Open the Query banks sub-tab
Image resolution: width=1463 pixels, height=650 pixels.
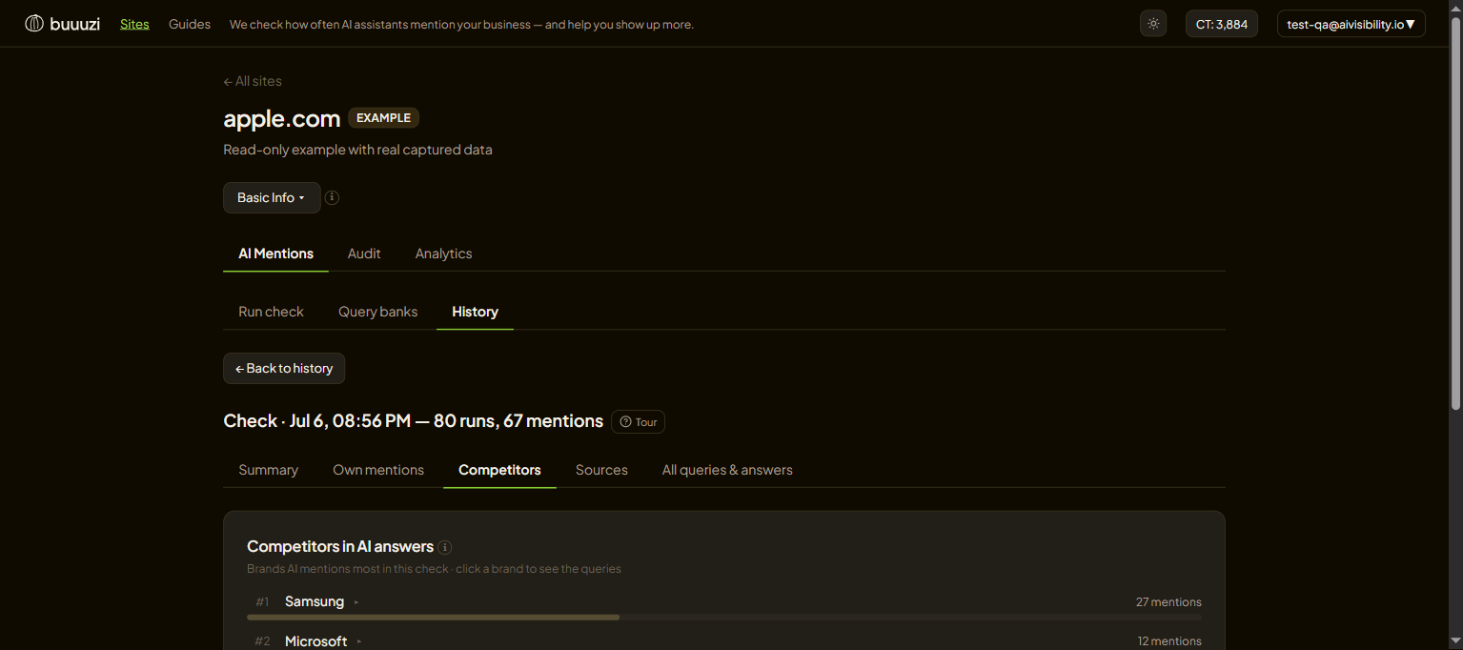(377, 312)
